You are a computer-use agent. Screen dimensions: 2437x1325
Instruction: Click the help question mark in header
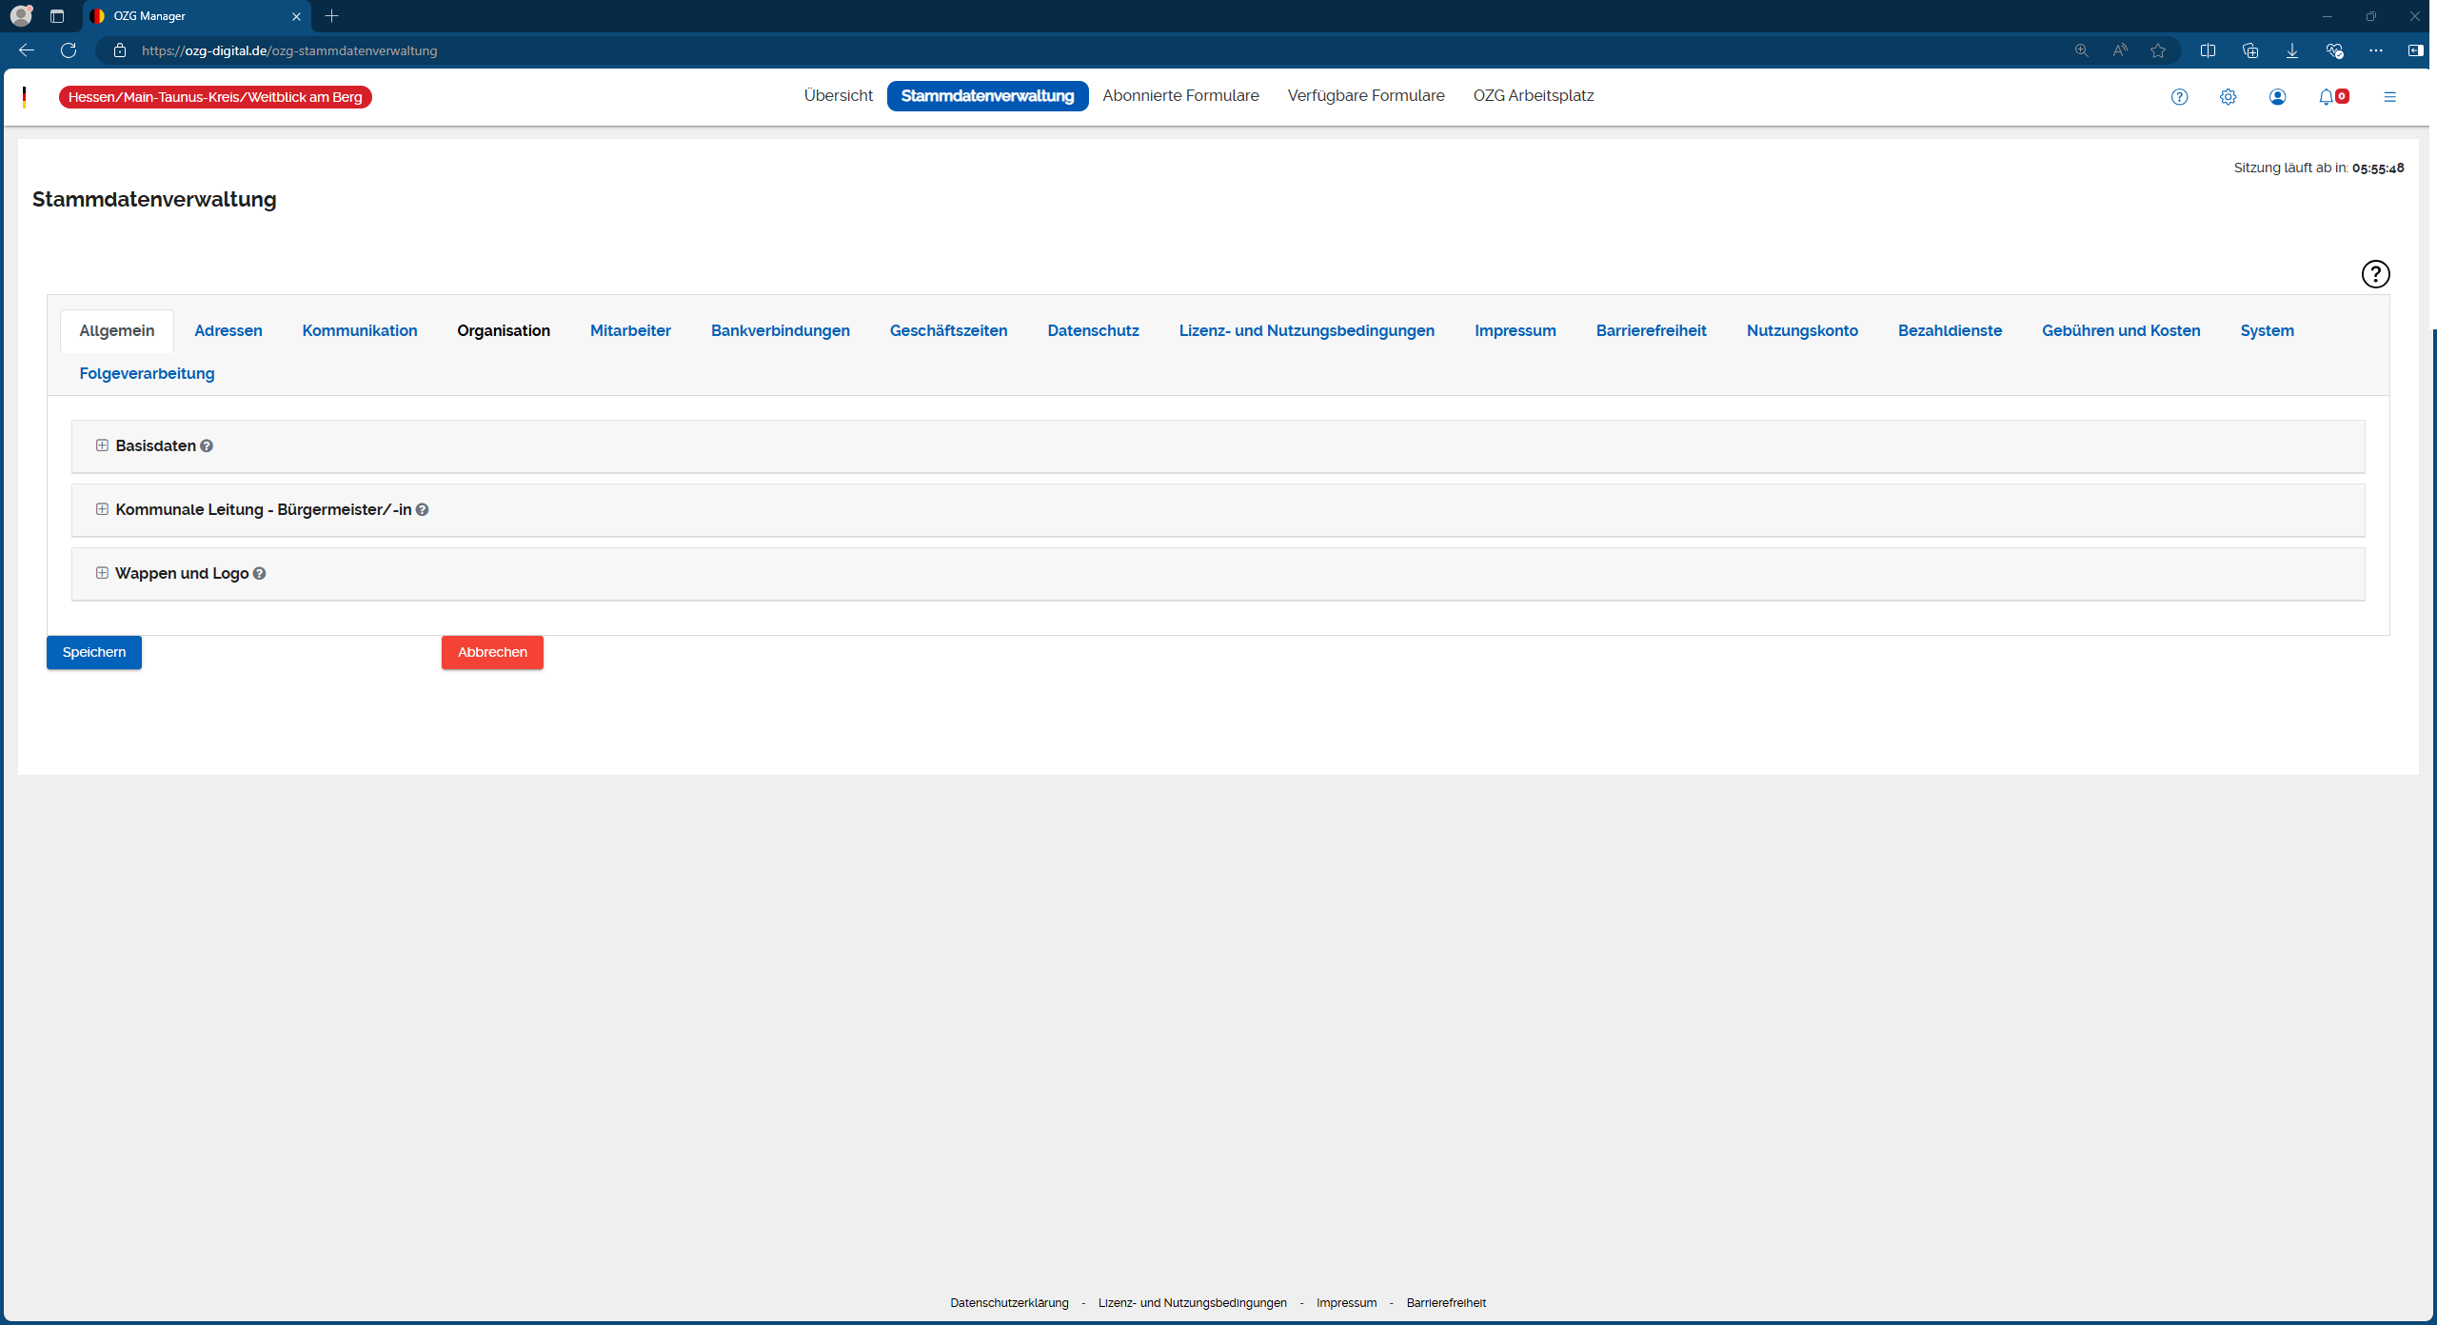click(x=2179, y=96)
